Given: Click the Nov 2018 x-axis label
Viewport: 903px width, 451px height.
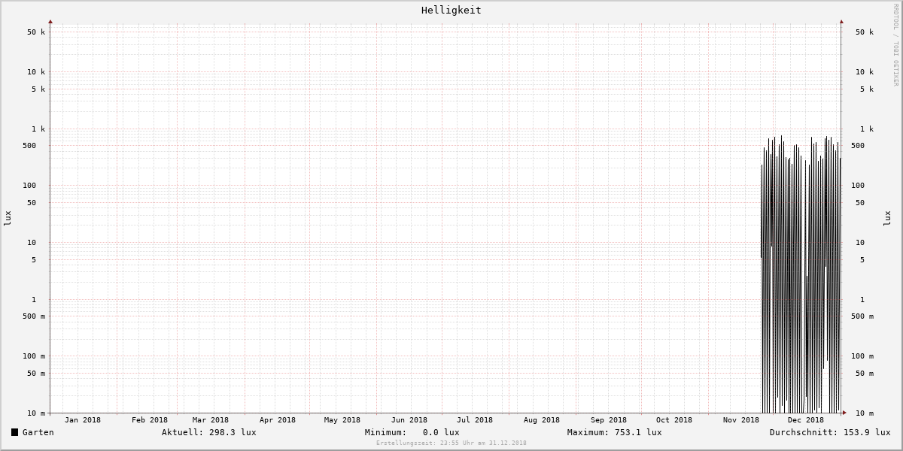Looking at the screenshot, I should pos(740,419).
